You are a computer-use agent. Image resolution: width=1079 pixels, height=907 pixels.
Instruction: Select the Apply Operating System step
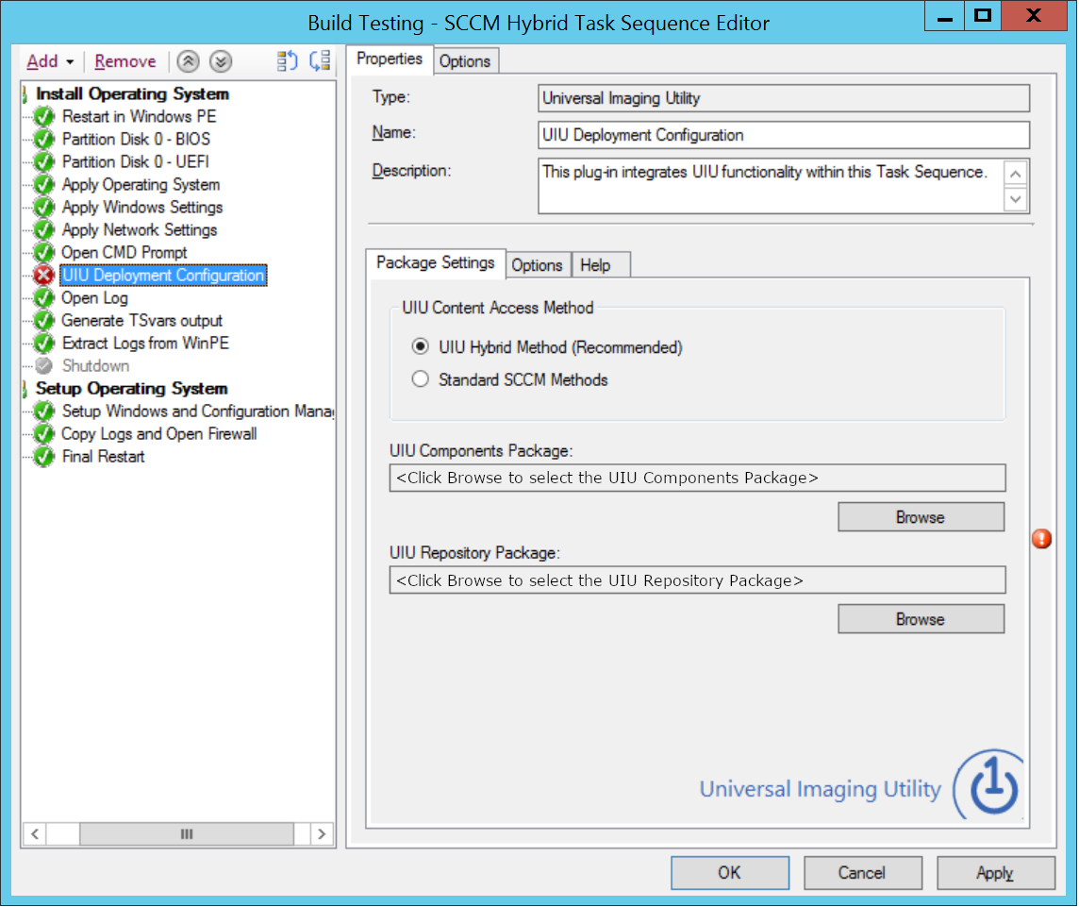pos(141,185)
